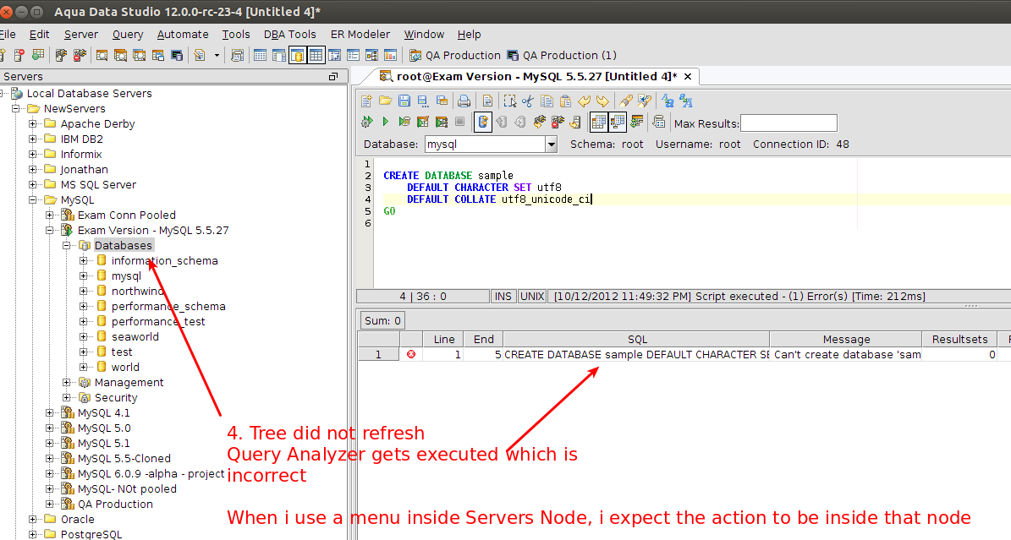Expand the northwind database node
This screenshot has height=540, width=1011.
click(x=83, y=292)
